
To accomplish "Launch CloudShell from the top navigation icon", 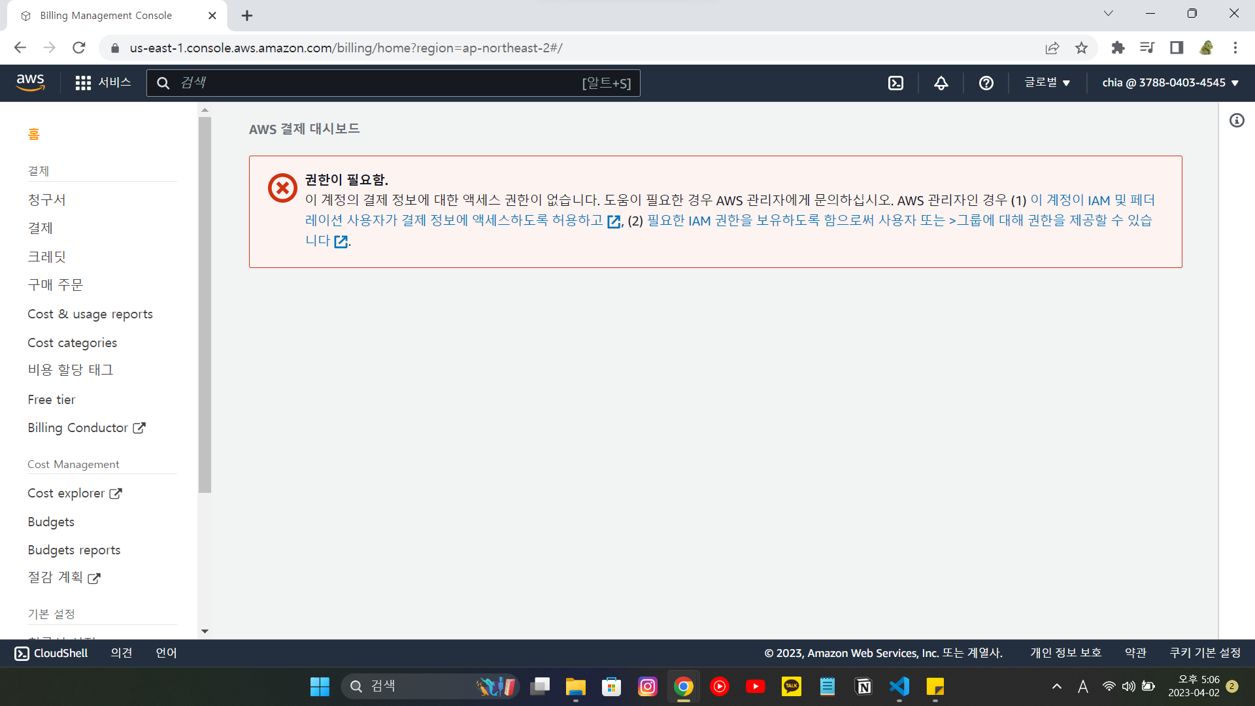I will tap(895, 83).
